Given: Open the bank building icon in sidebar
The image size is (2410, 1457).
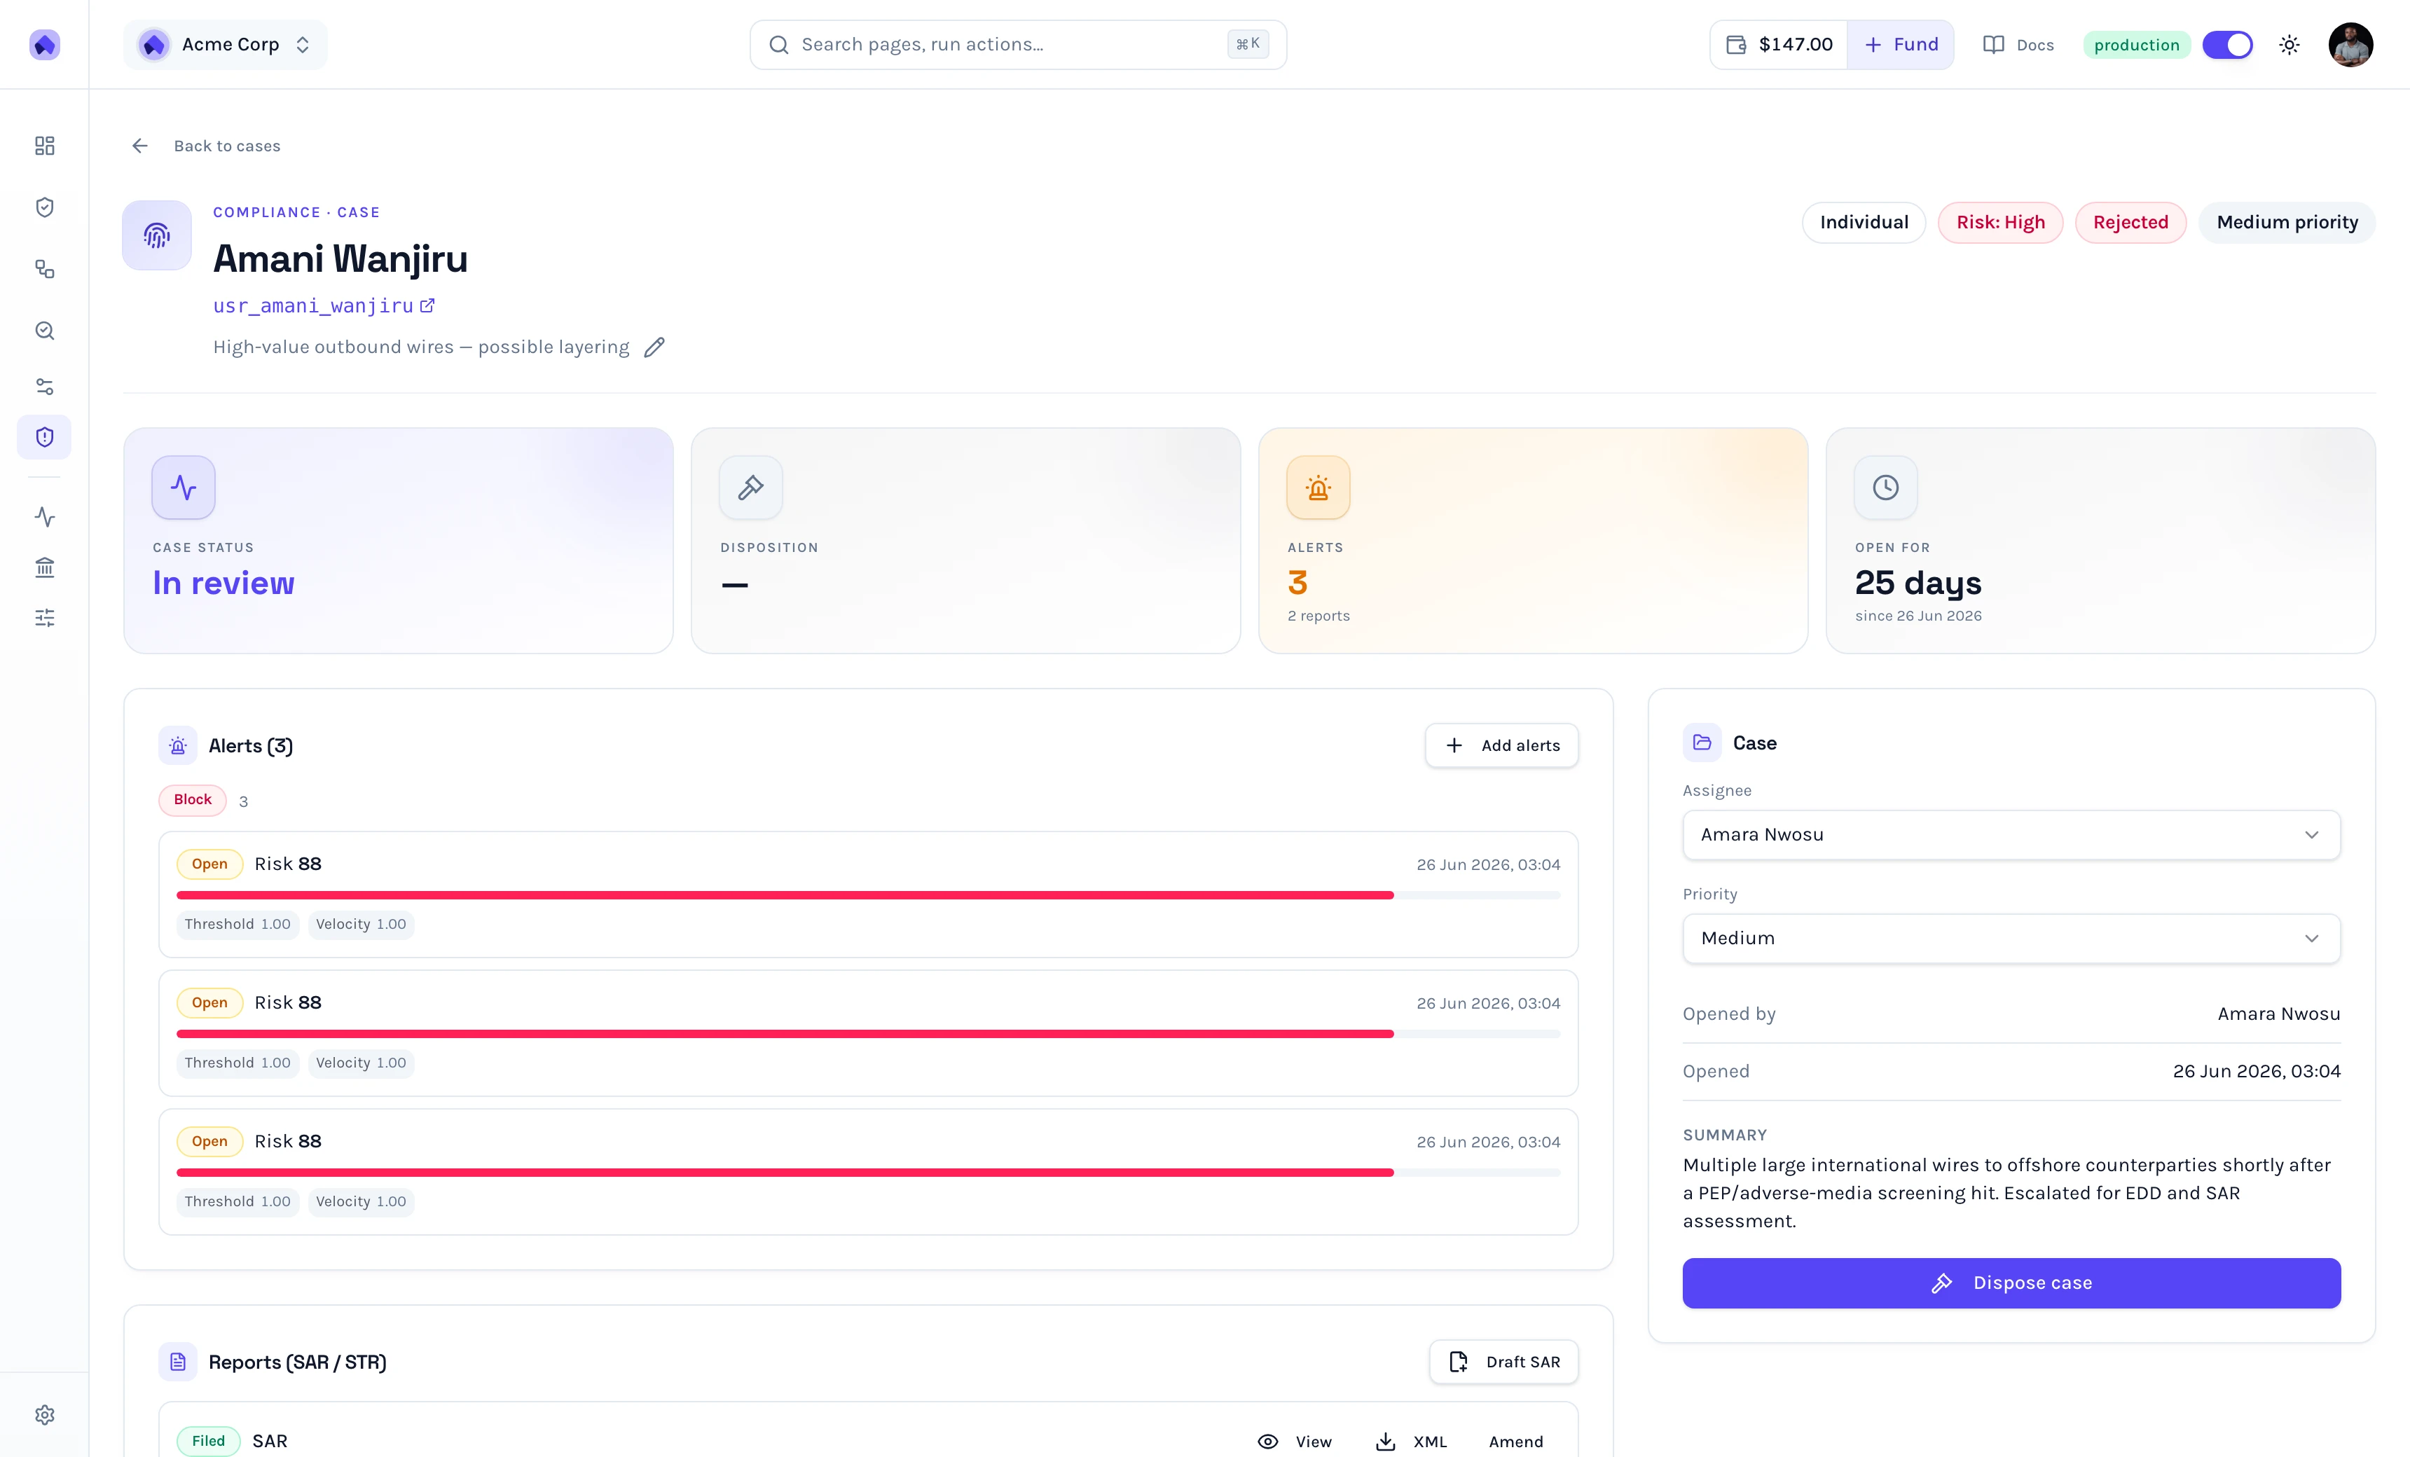Looking at the screenshot, I should [44, 567].
